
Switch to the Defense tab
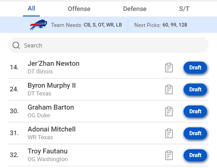pos(135,9)
